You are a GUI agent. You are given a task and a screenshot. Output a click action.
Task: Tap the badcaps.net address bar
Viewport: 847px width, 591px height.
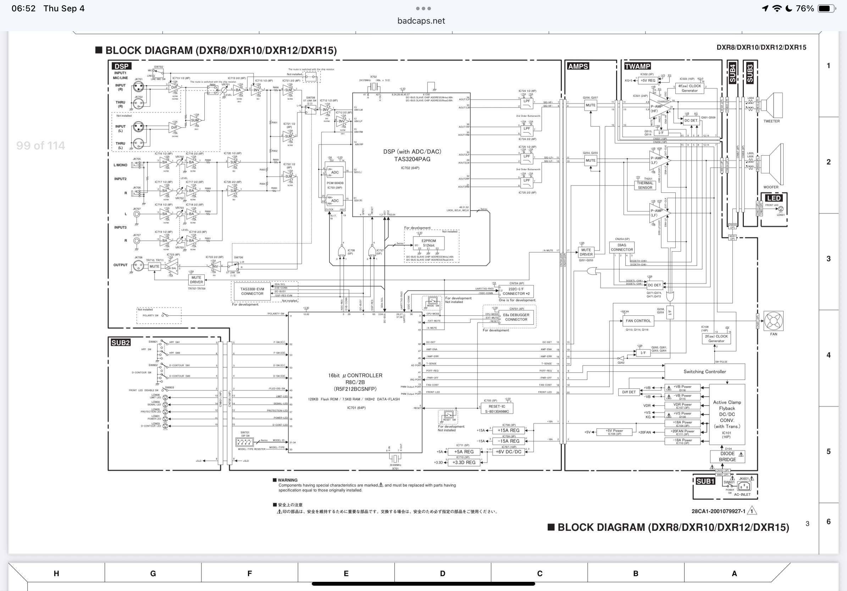pyautogui.click(x=421, y=21)
